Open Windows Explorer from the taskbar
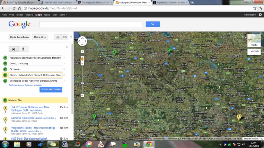Image resolution: width=264 pixels, height=148 pixels. (17, 144)
